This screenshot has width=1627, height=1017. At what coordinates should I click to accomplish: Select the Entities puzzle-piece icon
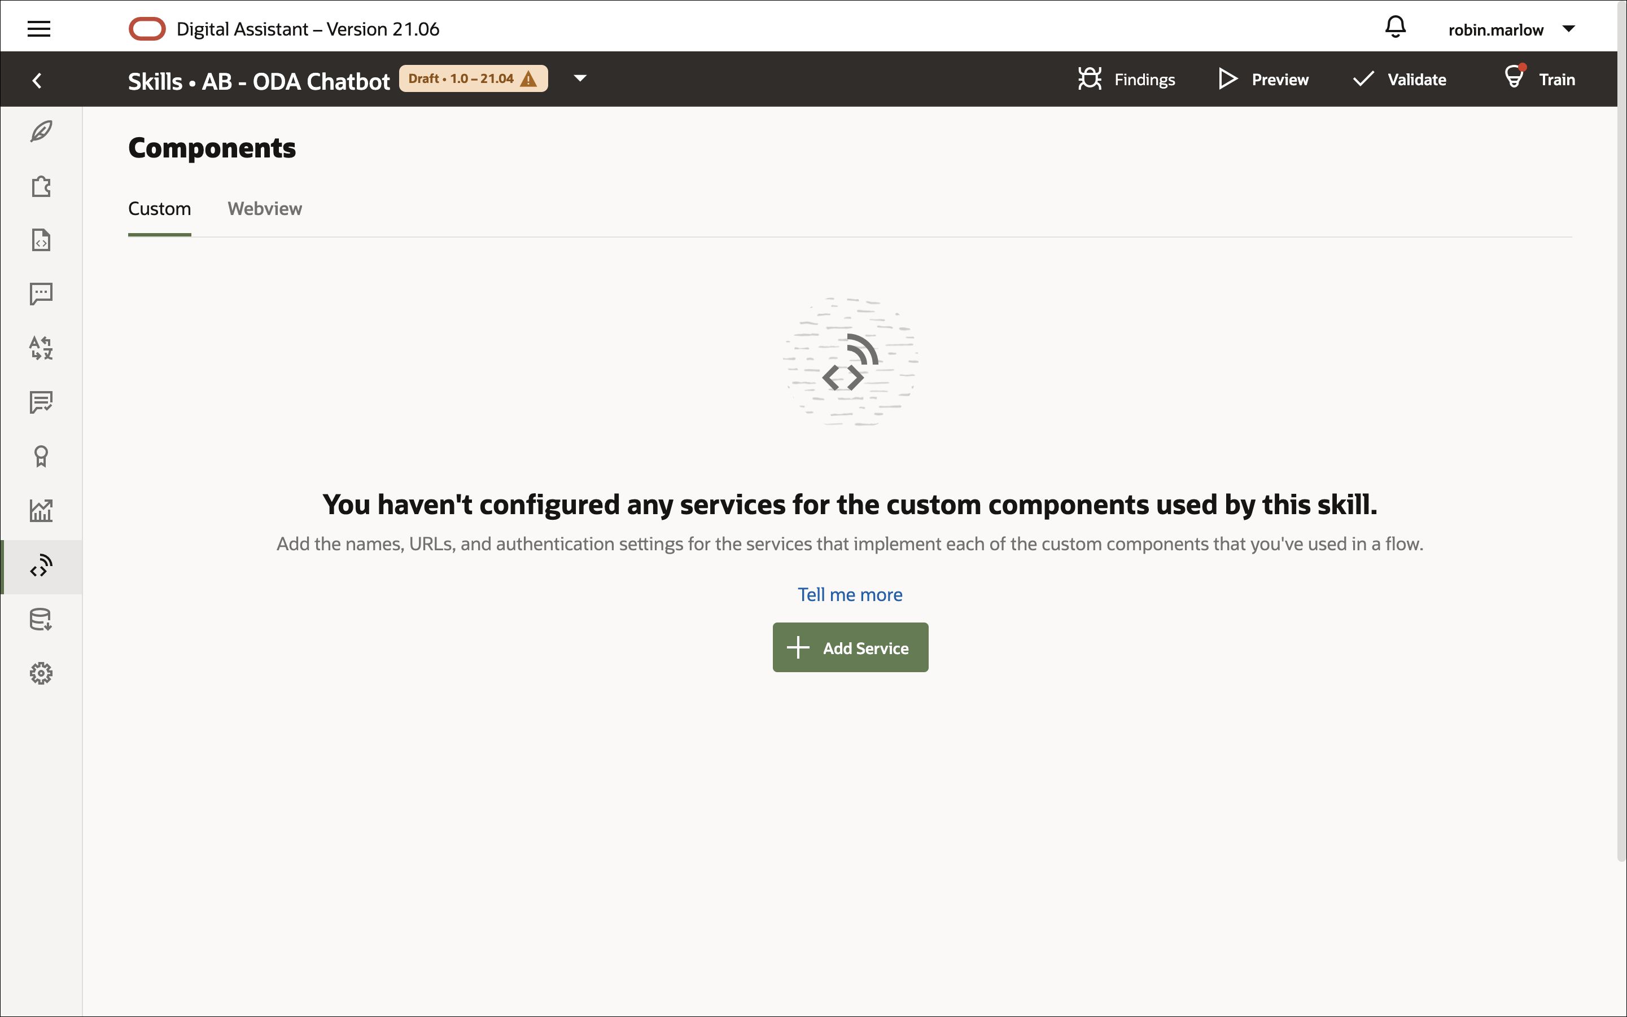[x=41, y=186]
